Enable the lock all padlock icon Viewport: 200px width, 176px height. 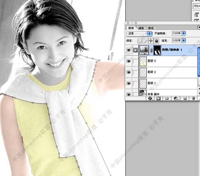click(x=156, y=41)
